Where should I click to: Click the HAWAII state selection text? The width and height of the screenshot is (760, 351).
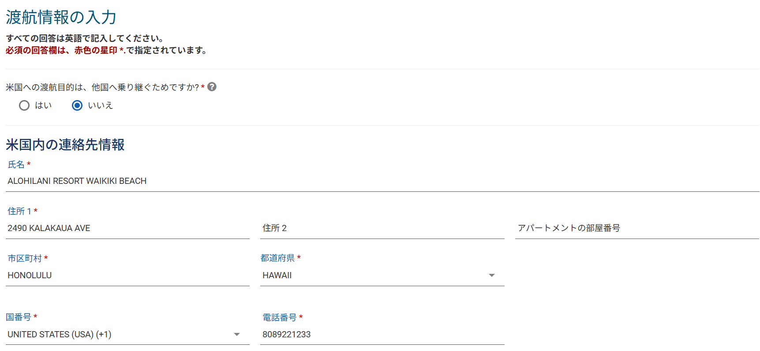pyautogui.click(x=277, y=276)
